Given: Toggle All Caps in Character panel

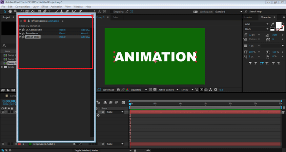Looking at the screenshot, I should click(x=262, y=63).
